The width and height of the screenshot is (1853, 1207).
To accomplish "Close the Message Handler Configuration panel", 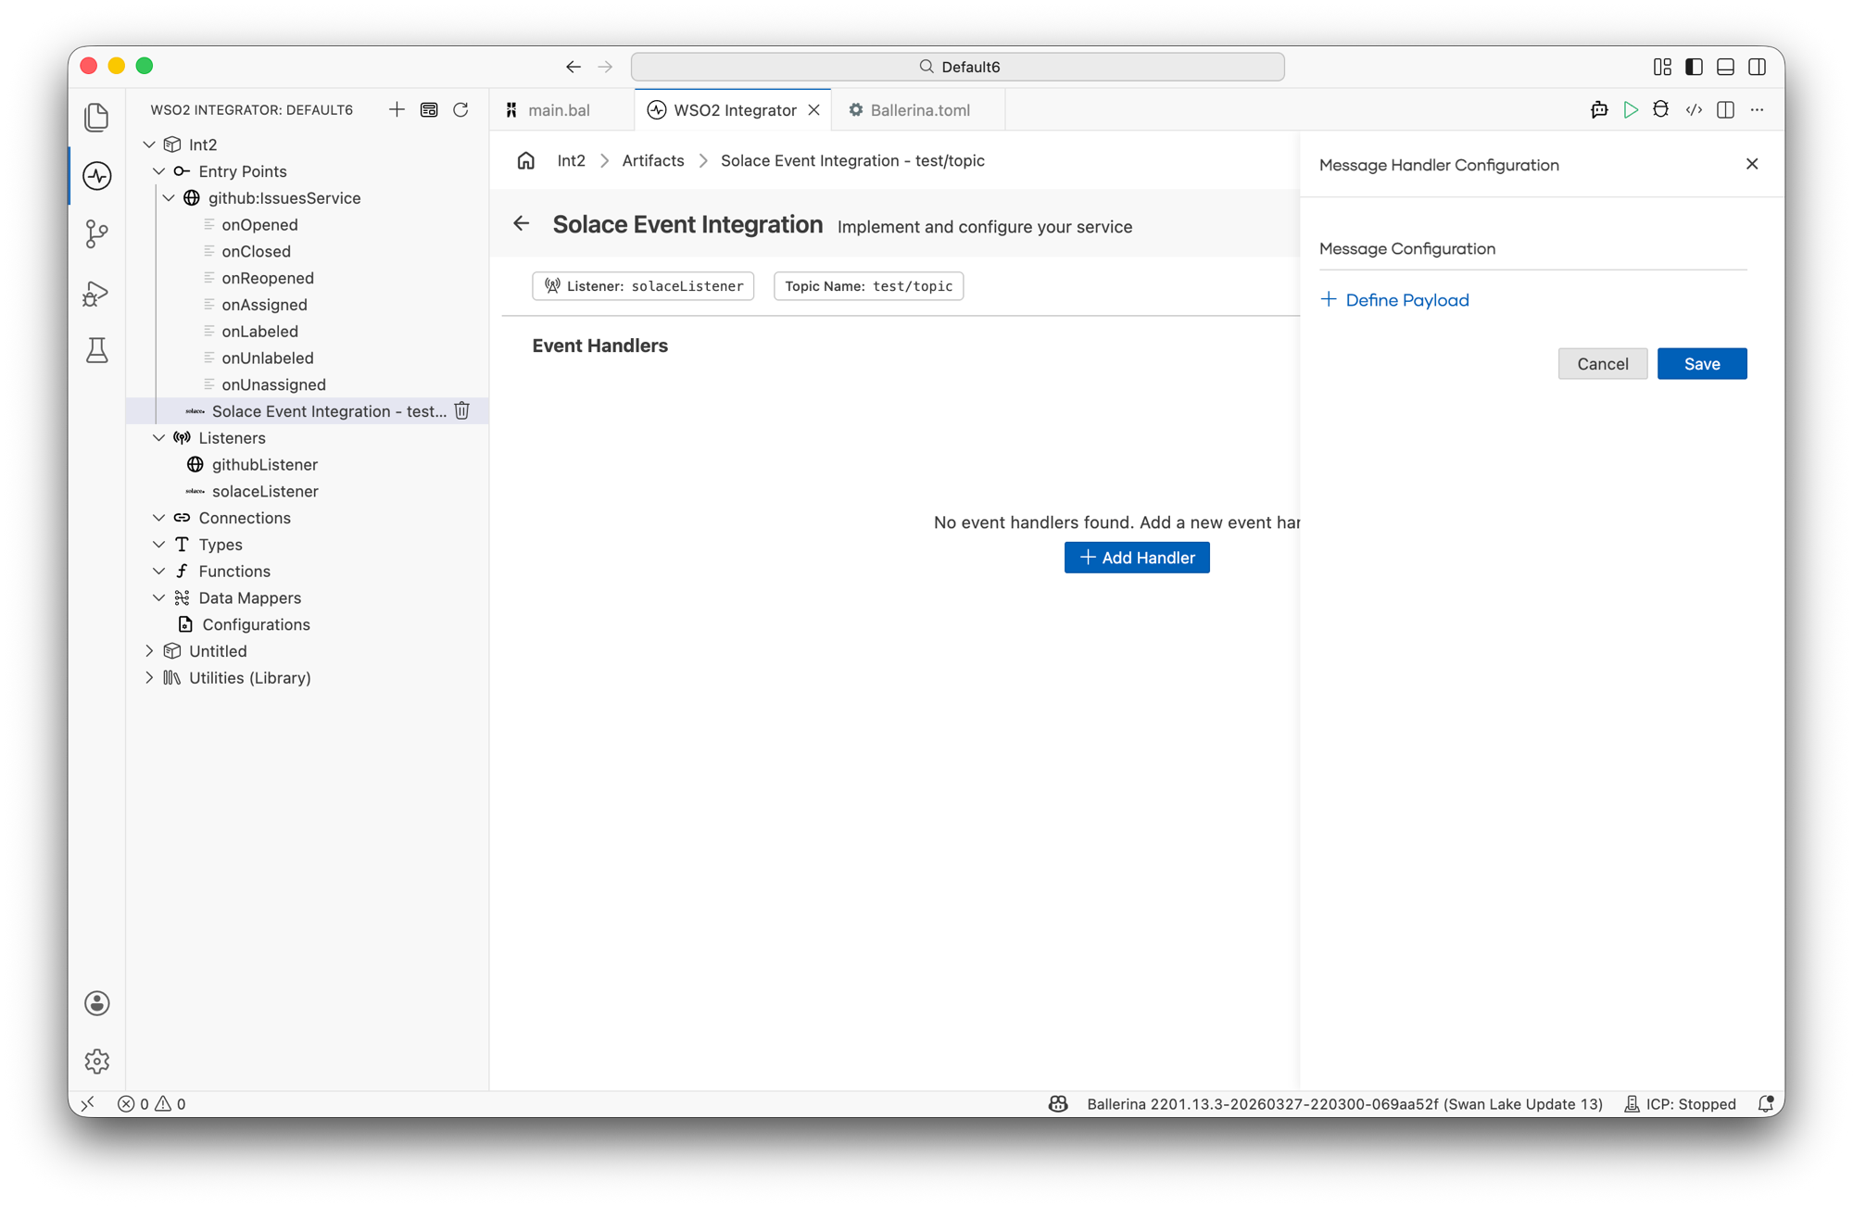I will (1752, 164).
